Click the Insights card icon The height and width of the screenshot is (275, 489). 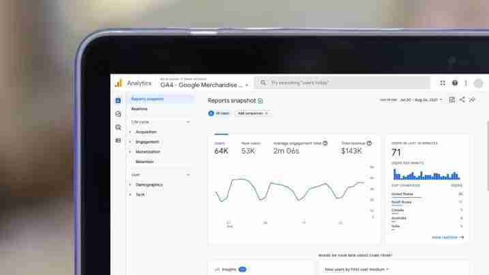[x=218, y=270]
